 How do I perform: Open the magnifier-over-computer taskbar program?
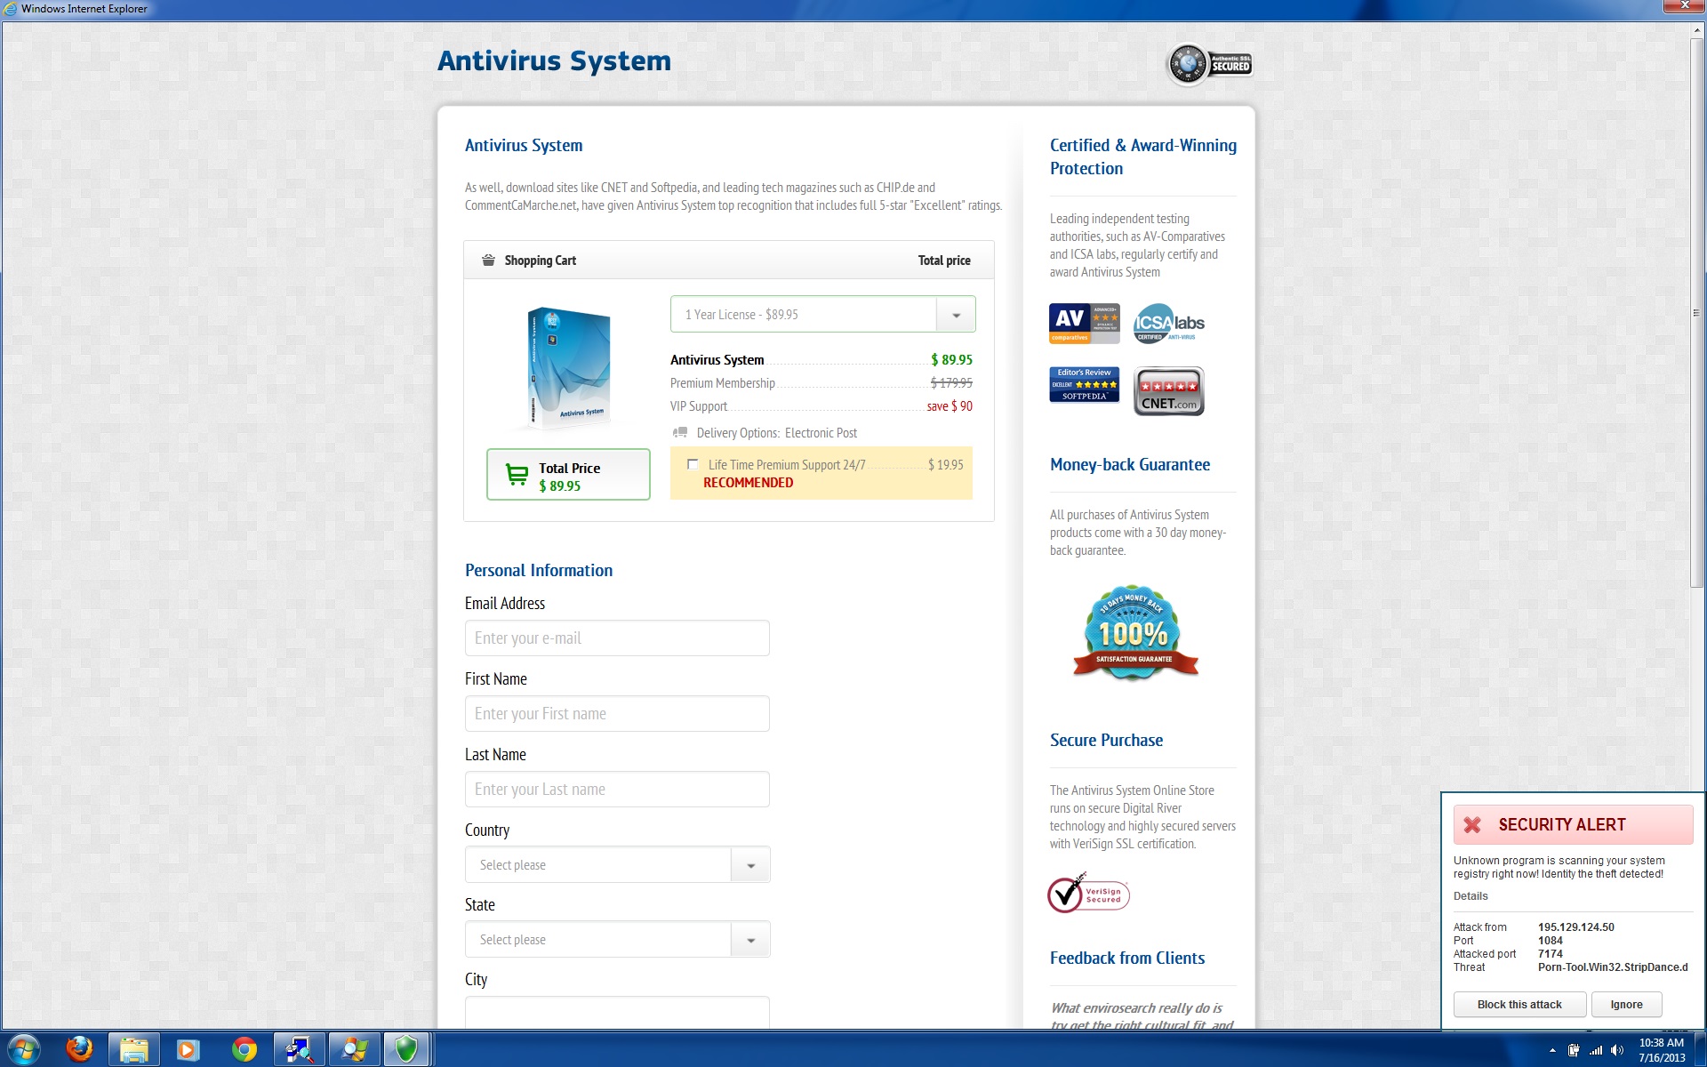click(299, 1050)
